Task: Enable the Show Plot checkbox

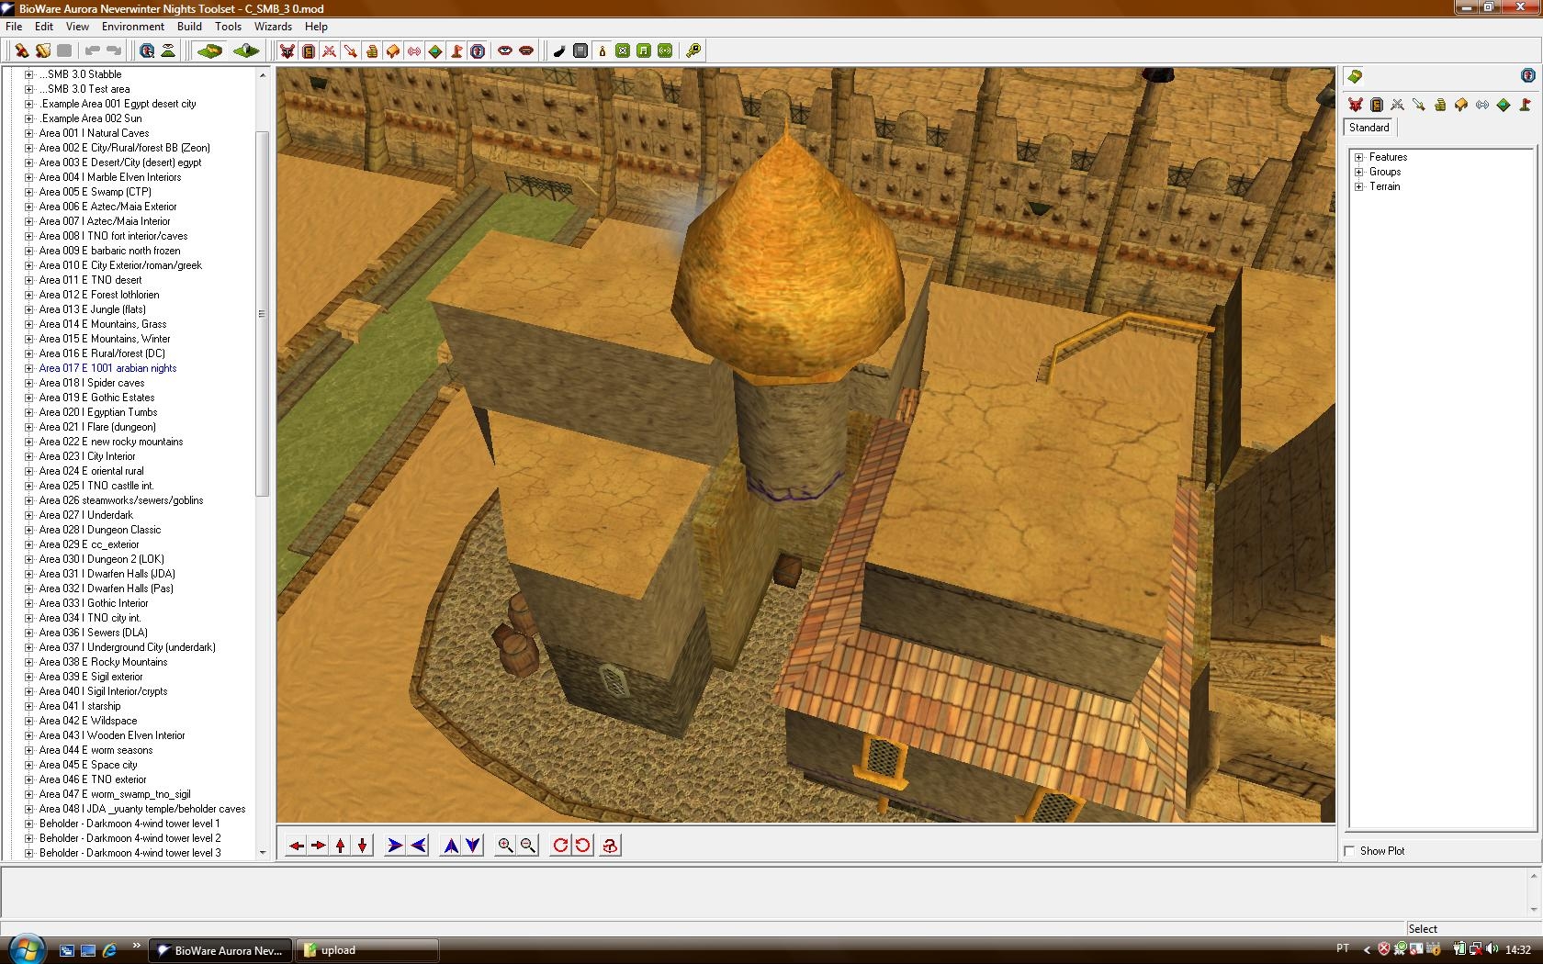Action: pyautogui.click(x=1349, y=851)
